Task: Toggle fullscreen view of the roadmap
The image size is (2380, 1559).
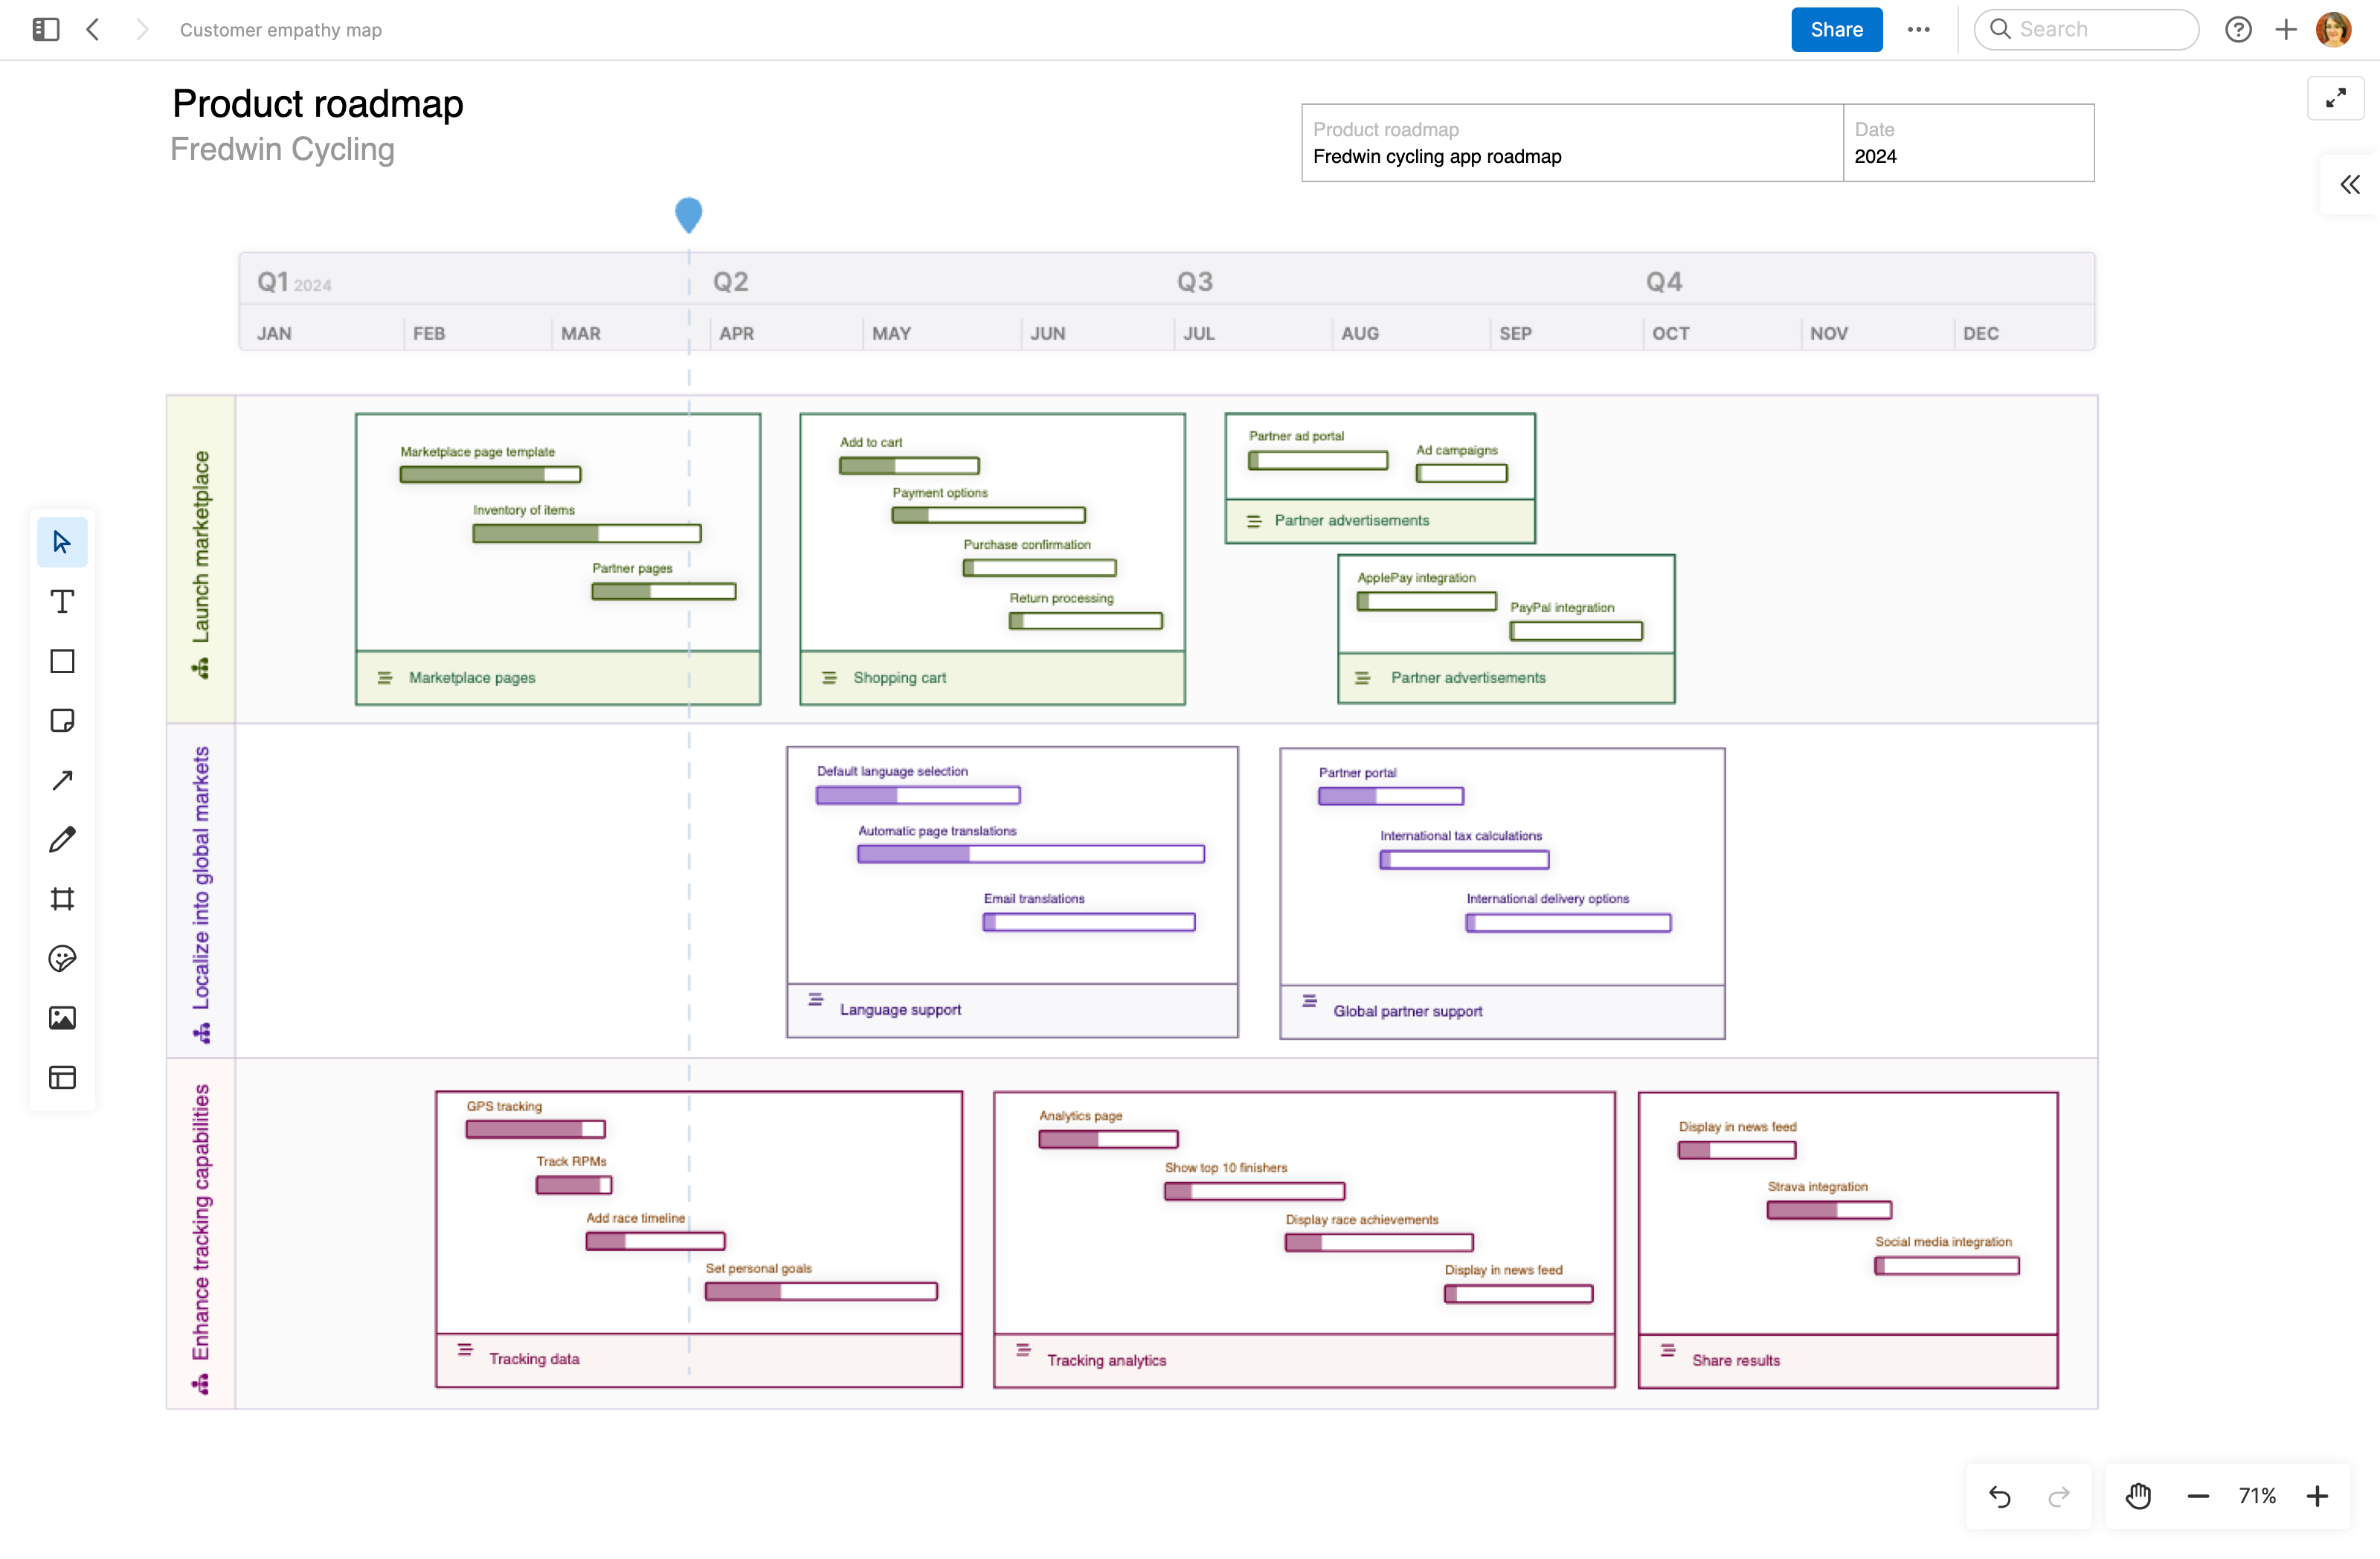Action: [2336, 98]
